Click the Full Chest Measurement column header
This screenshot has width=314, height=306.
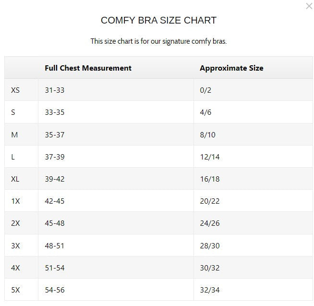pyautogui.click(x=88, y=68)
